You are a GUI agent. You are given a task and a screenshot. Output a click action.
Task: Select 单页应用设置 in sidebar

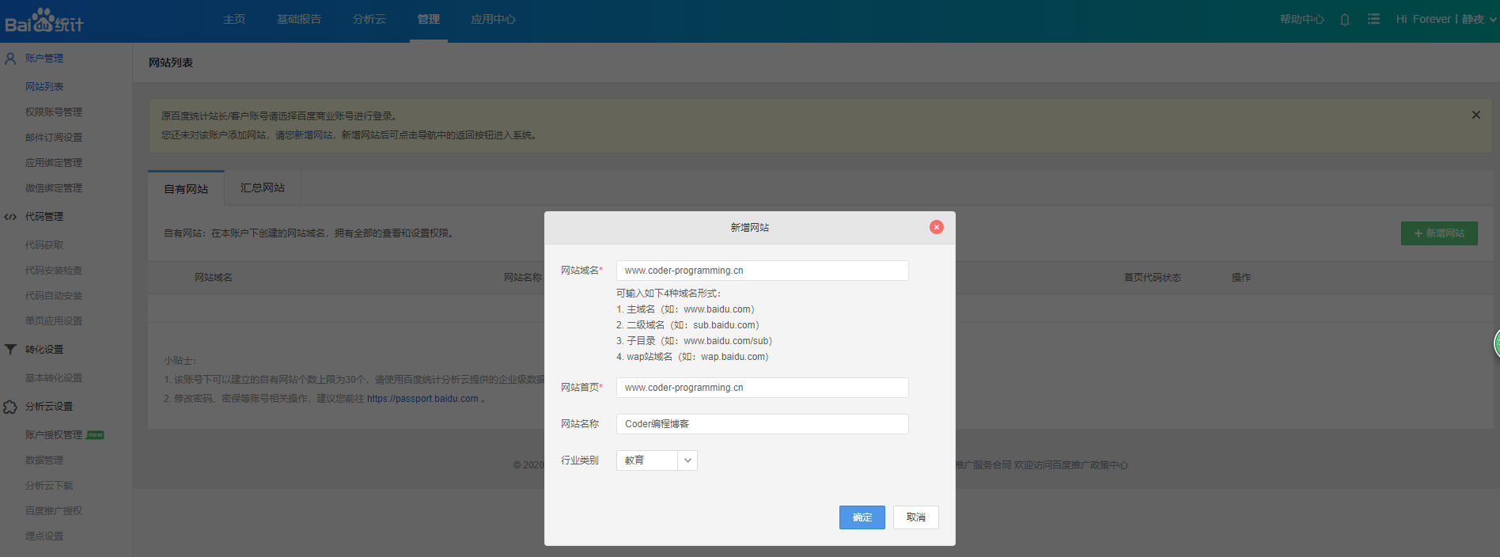tap(54, 320)
